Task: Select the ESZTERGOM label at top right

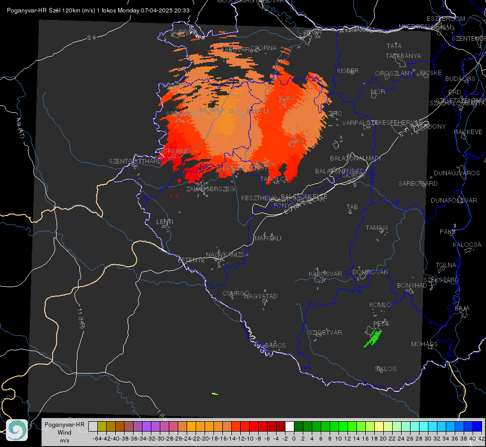Action: pyautogui.click(x=446, y=19)
